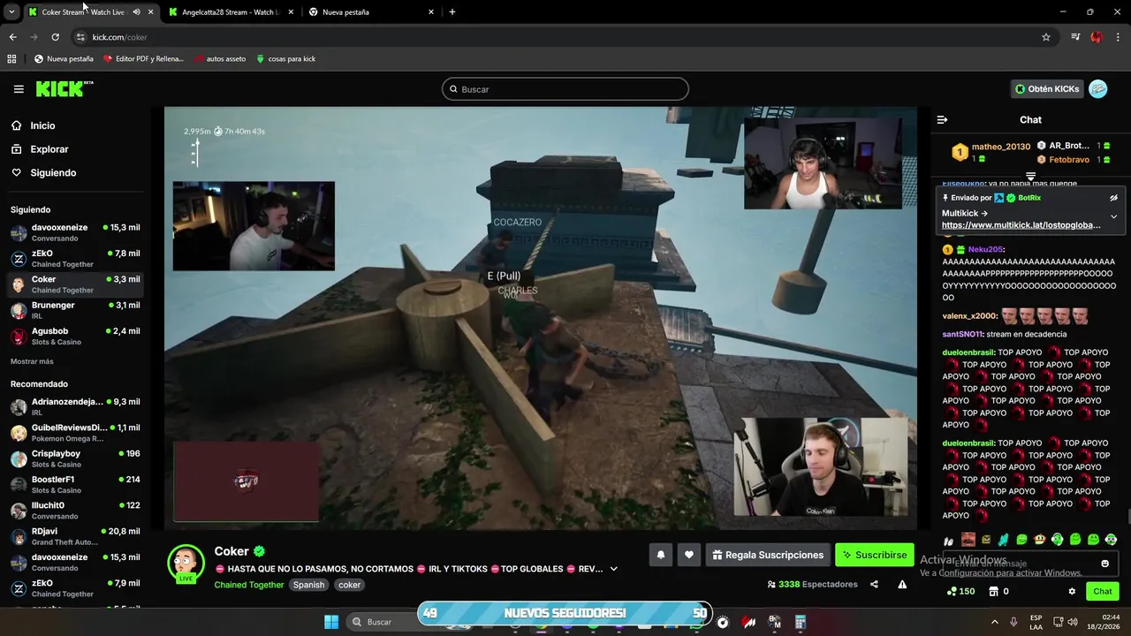Open the hamburger sidebar menu

19,89
